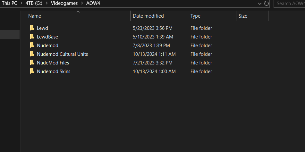Sort by Size column header
This screenshot has height=152, width=305.
point(252,16)
